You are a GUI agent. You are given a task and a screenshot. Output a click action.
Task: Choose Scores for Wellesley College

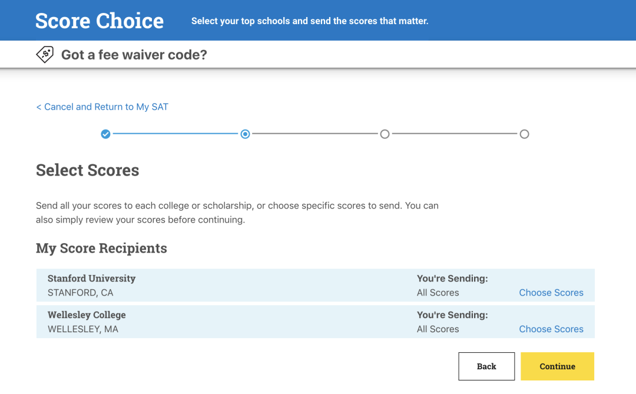coord(551,329)
